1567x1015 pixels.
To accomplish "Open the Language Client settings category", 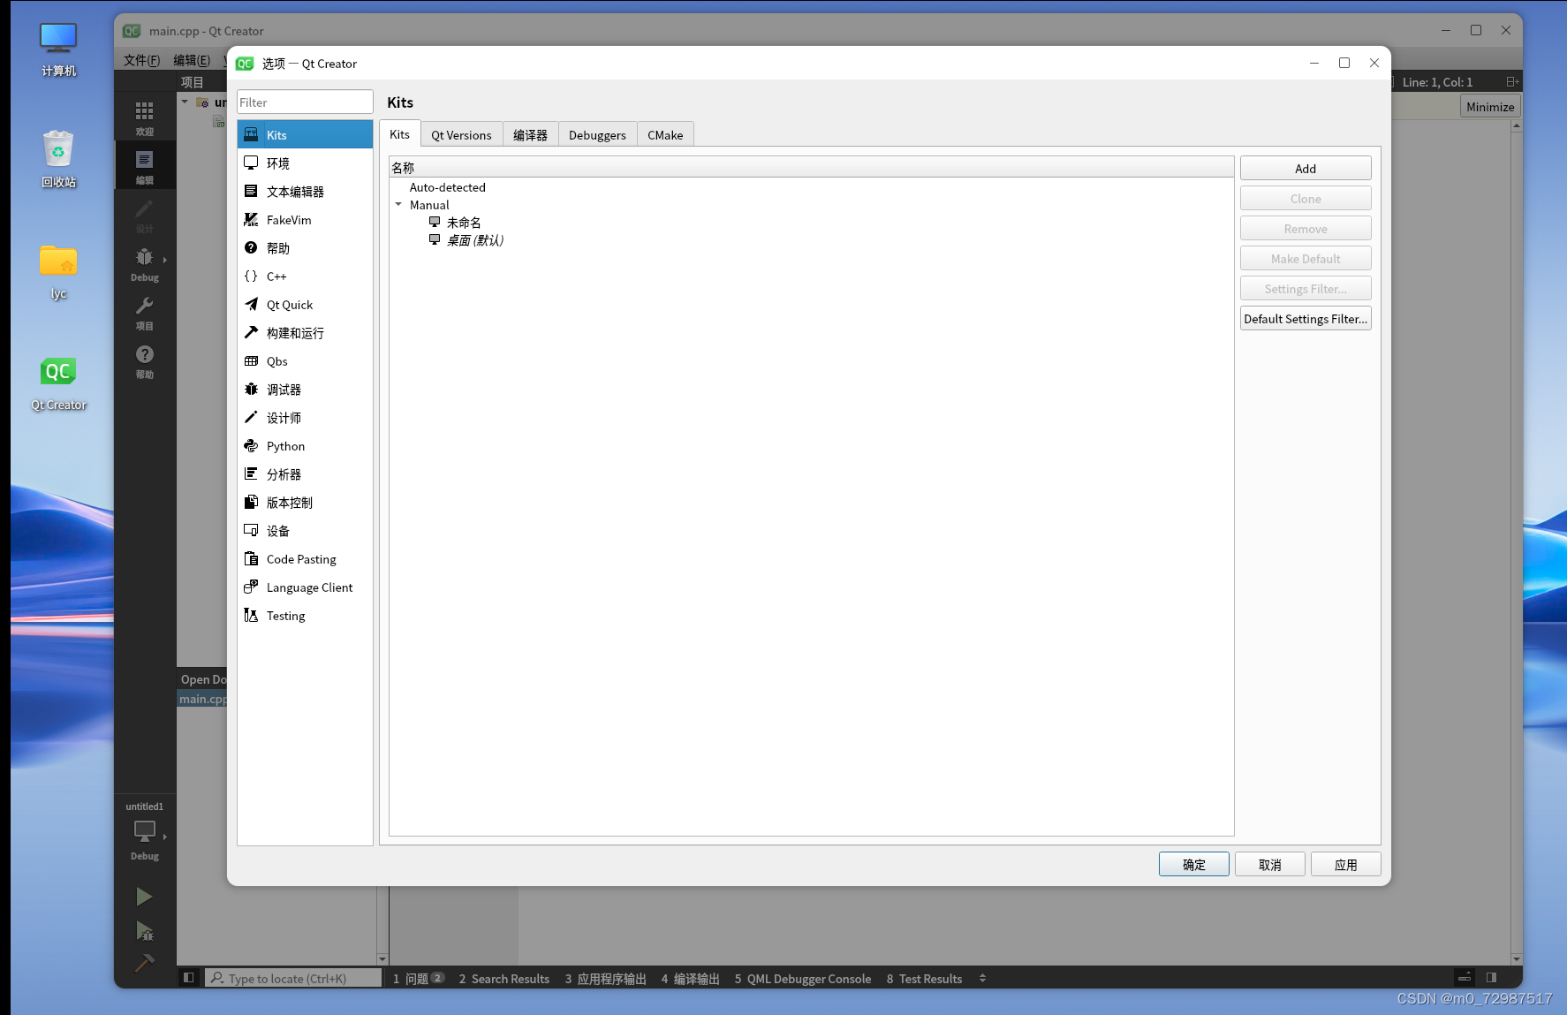I will (305, 587).
